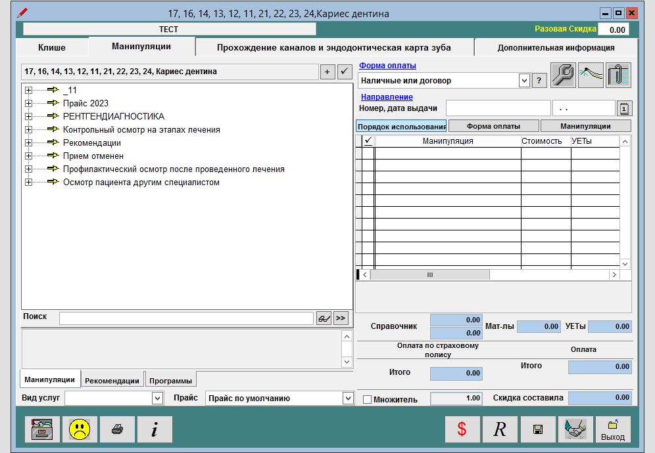Click the Форма оплаты link

[387, 66]
